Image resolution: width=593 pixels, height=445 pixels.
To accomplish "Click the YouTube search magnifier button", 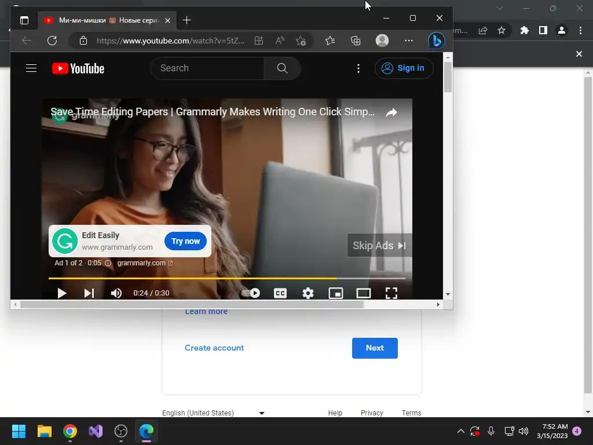I will [282, 68].
